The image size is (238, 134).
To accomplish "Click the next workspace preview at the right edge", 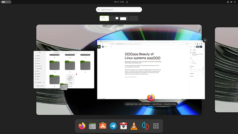I will click(226, 70).
